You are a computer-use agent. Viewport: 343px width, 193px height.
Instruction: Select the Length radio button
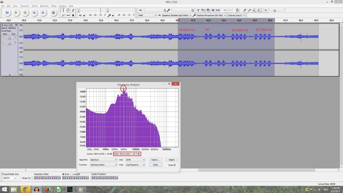[x=72, y=174]
